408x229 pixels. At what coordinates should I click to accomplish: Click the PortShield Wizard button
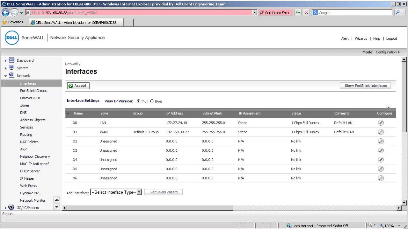click(x=164, y=192)
